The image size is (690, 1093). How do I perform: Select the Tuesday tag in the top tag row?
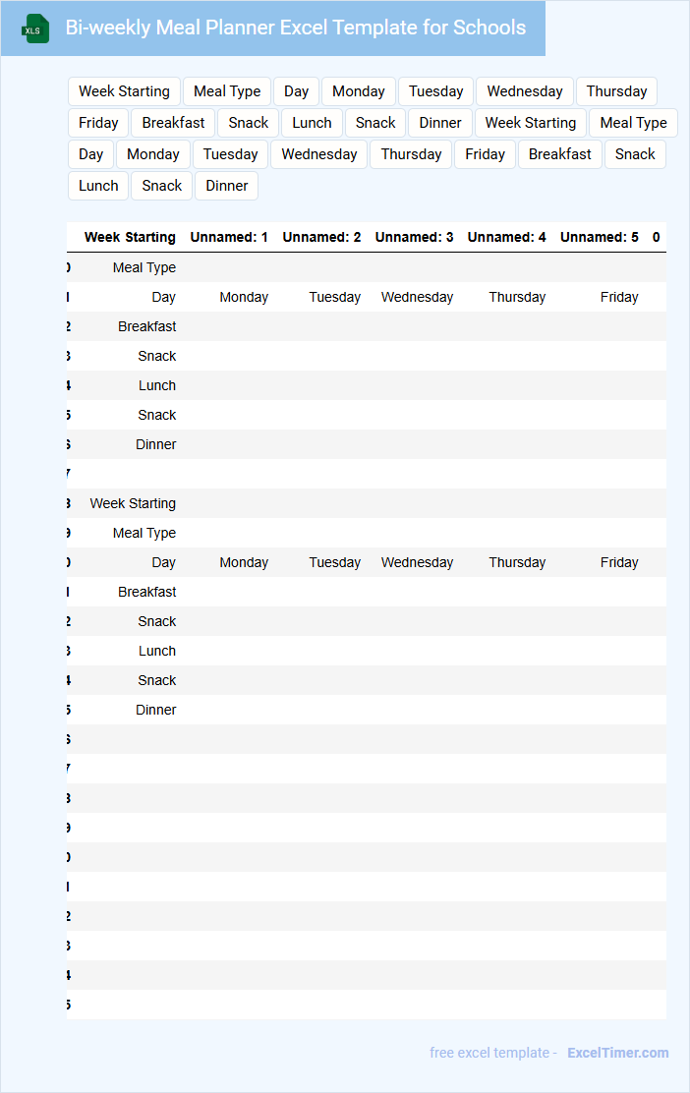pos(435,91)
